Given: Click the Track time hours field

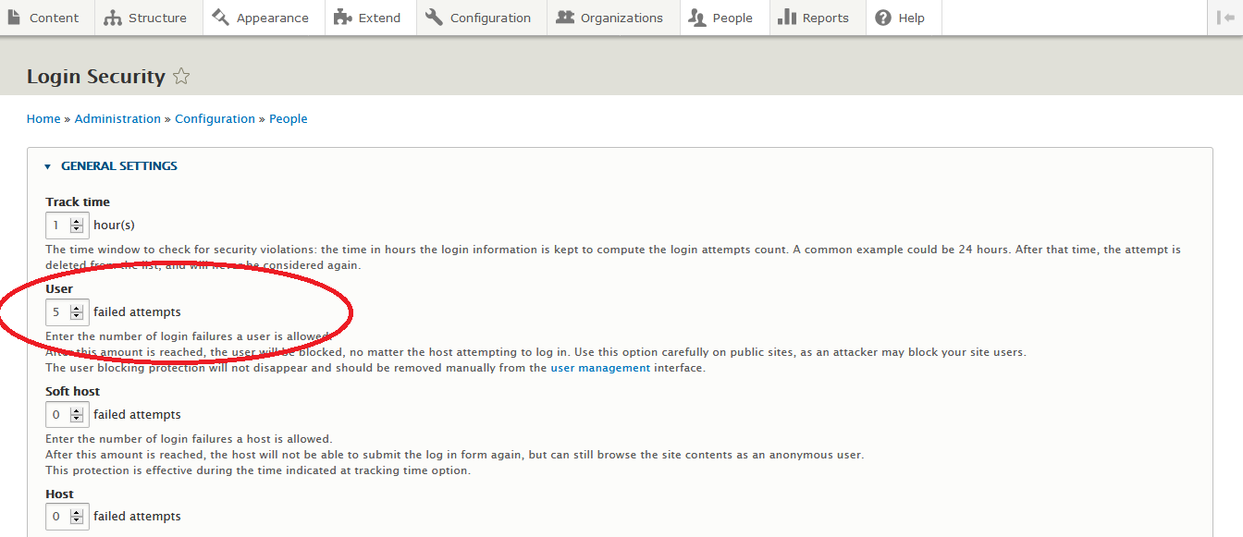Looking at the screenshot, I should 57,226.
